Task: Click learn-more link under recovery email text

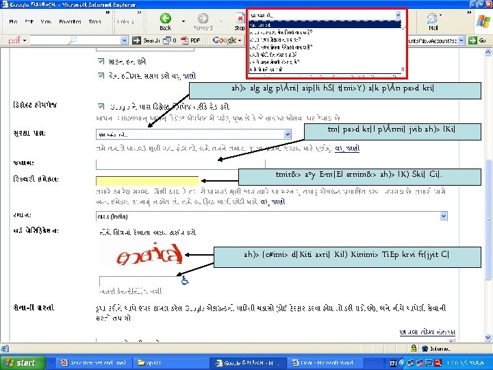Action: [x=273, y=201]
